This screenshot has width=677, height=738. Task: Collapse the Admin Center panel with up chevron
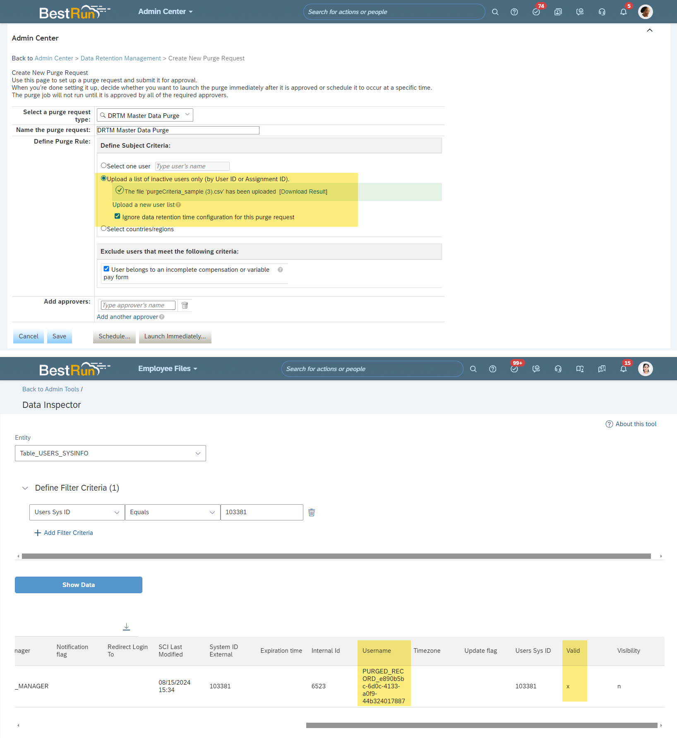point(650,30)
